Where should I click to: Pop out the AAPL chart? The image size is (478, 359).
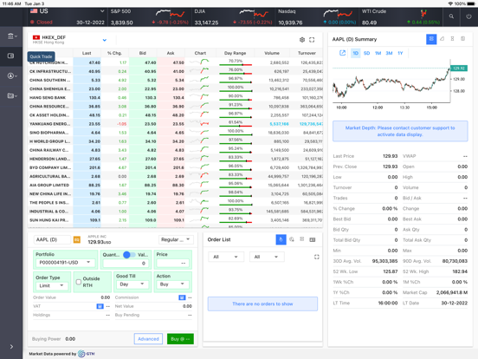(x=342, y=53)
